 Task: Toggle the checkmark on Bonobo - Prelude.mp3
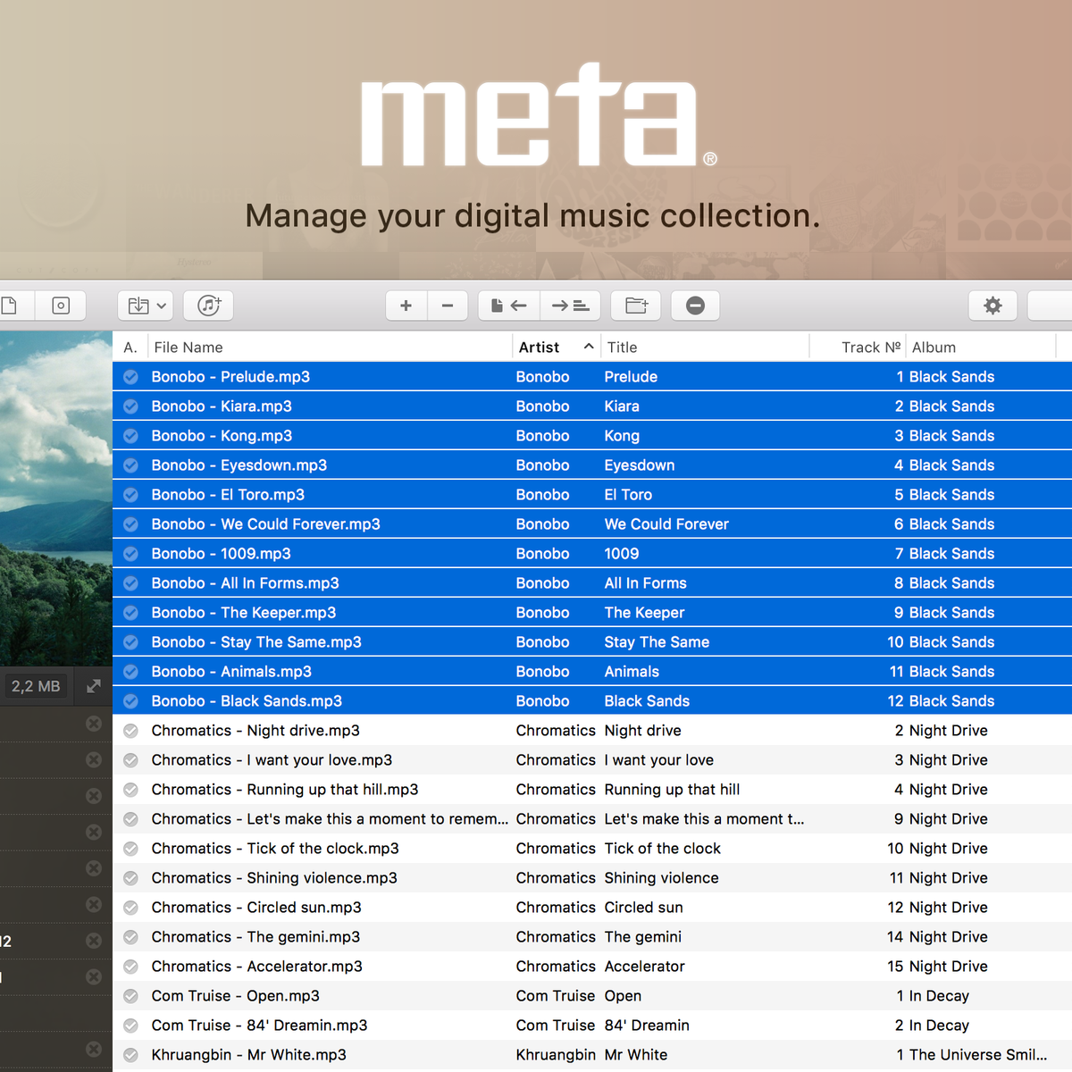[x=130, y=376]
